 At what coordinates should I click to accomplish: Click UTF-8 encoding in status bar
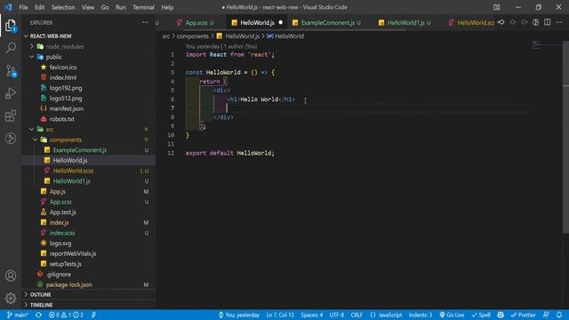point(336,315)
